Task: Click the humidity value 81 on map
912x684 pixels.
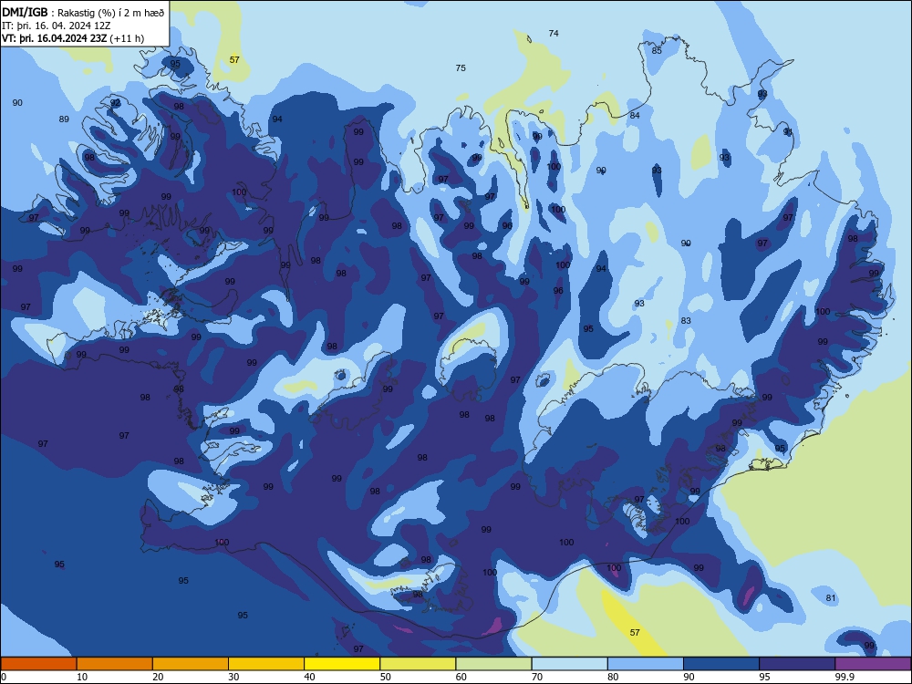Action: point(830,598)
